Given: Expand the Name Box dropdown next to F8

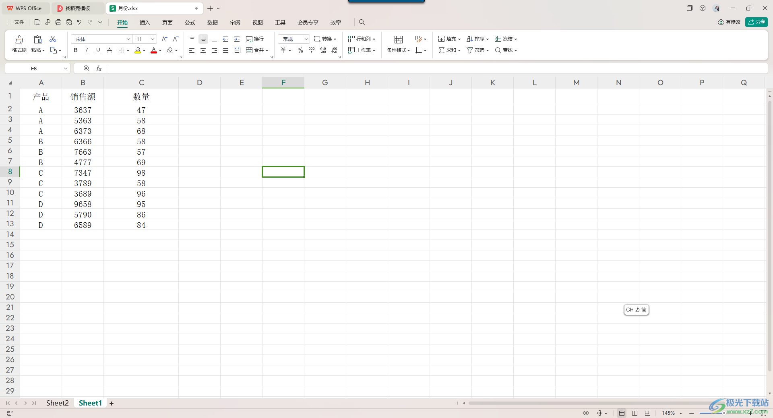Looking at the screenshot, I should click(x=65, y=68).
